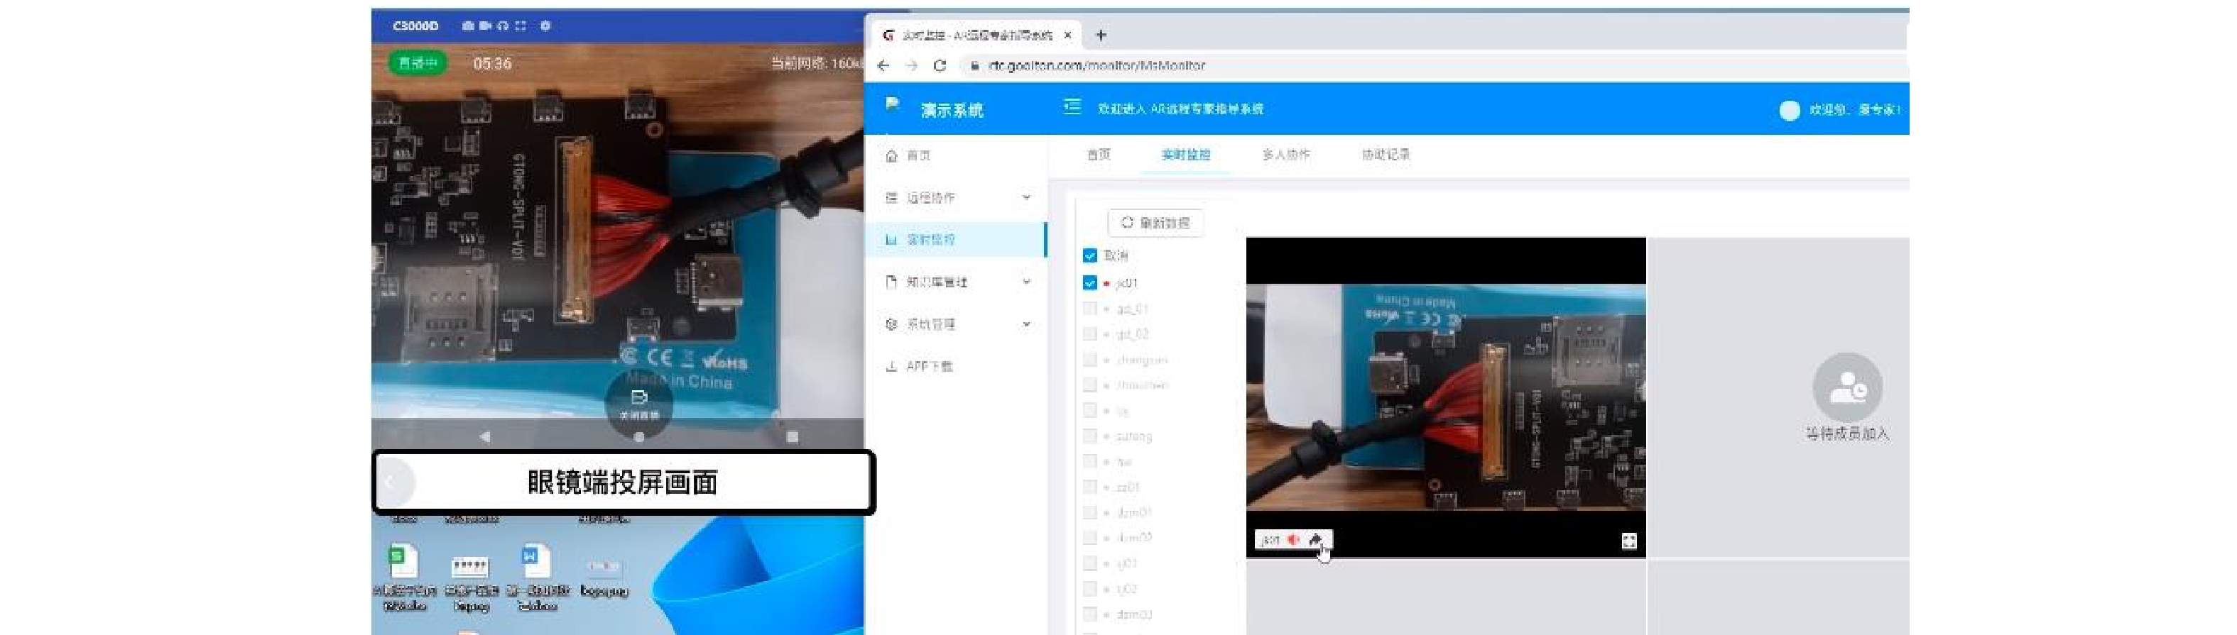Click the browser back arrow
2237x635 pixels.
coord(883,65)
